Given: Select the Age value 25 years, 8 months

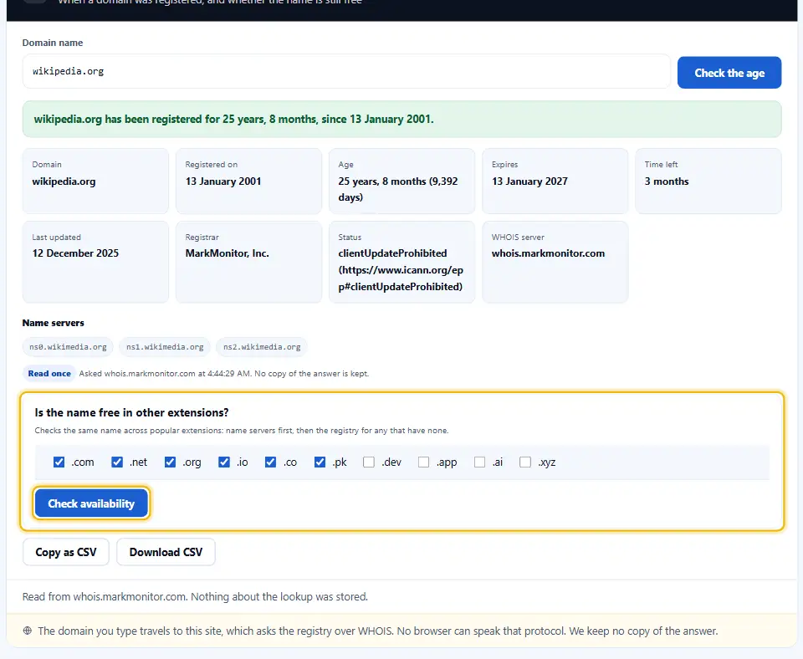Looking at the screenshot, I should (x=398, y=189).
